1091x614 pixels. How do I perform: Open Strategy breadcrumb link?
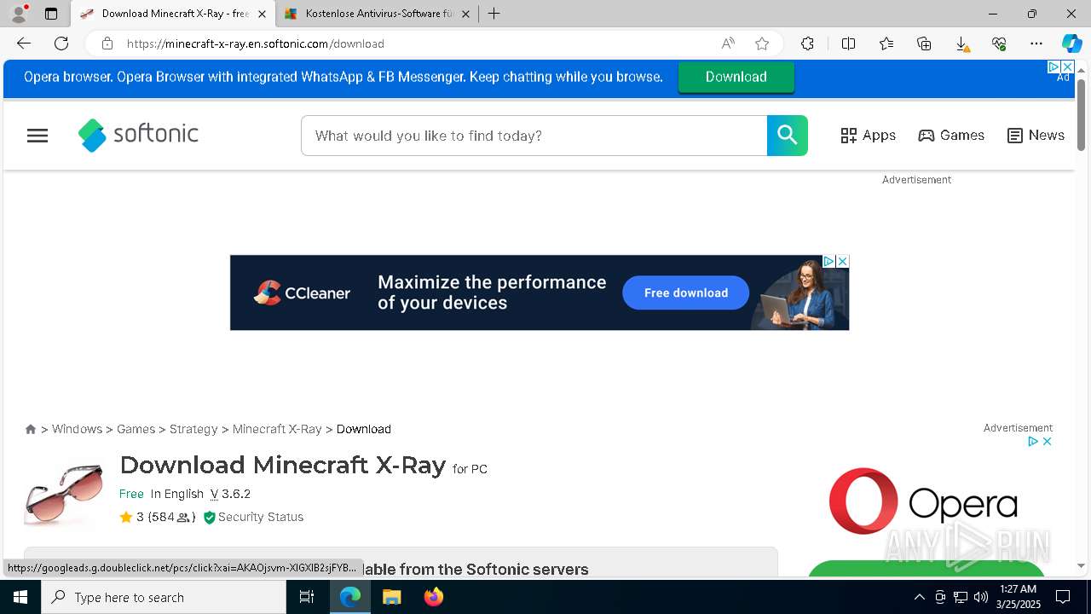[193, 429]
